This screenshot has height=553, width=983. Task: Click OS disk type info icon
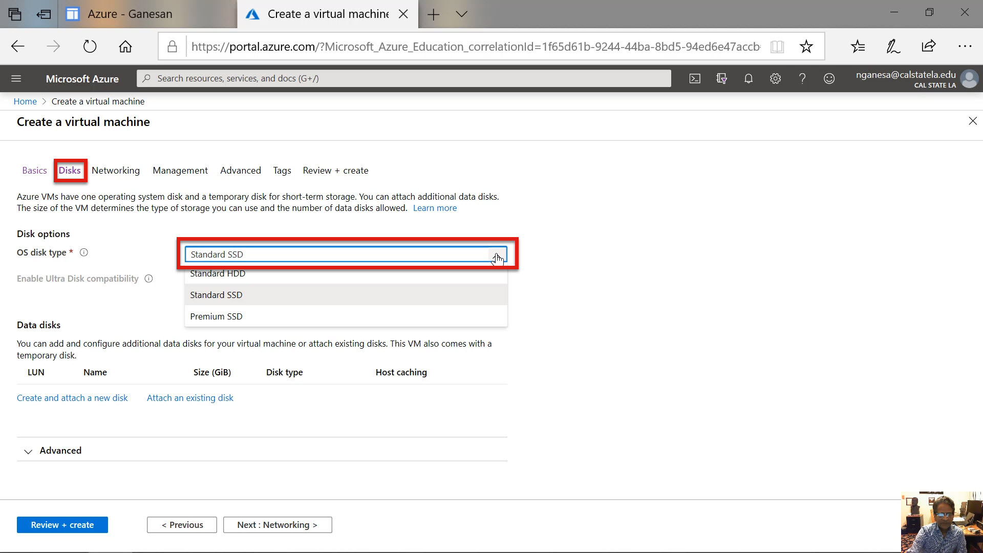pyautogui.click(x=84, y=252)
